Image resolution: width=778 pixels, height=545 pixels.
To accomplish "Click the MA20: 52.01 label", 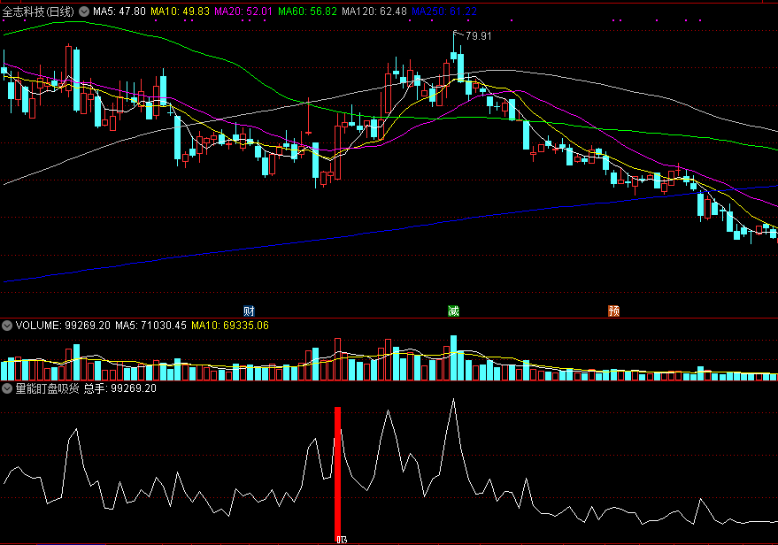I will pos(243,12).
